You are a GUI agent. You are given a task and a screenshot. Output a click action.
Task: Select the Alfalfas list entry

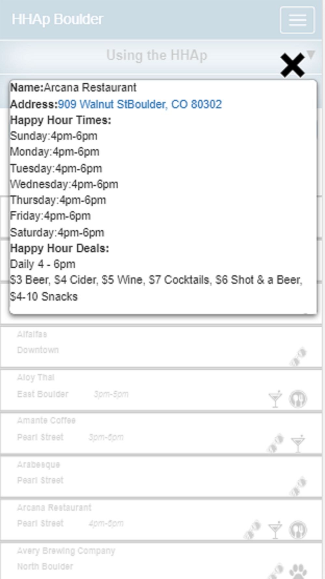tap(130, 347)
